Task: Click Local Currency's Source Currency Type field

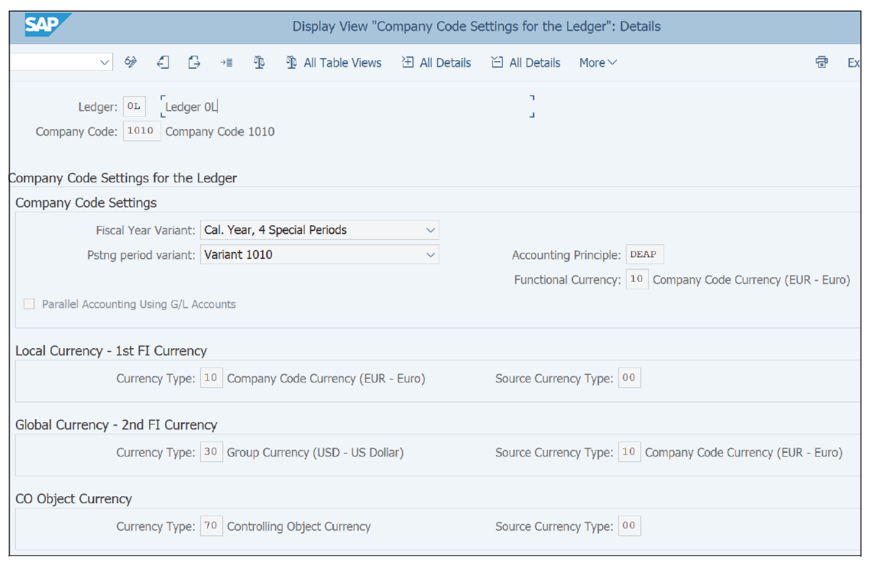Action: click(629, 378)
